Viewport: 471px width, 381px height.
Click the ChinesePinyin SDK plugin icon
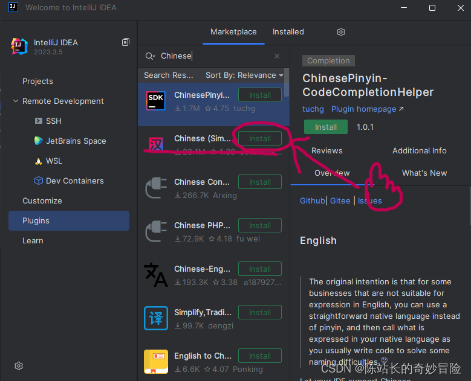coord(156,101)
